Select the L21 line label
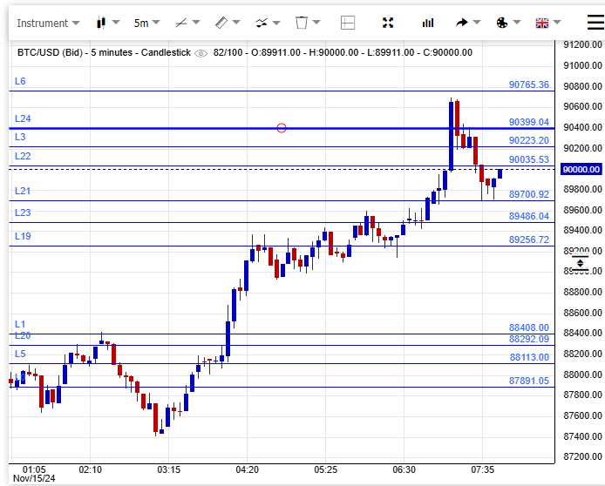 pyautogui.click(x=23, y=191)
